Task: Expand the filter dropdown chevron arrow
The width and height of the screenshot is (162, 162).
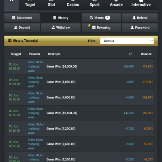Action: (x=151, y=40)
